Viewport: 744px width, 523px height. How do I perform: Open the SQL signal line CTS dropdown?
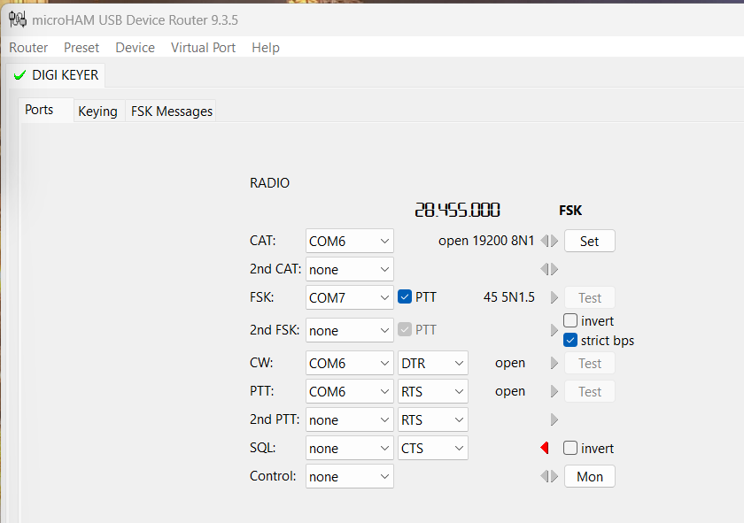[432, 449]
